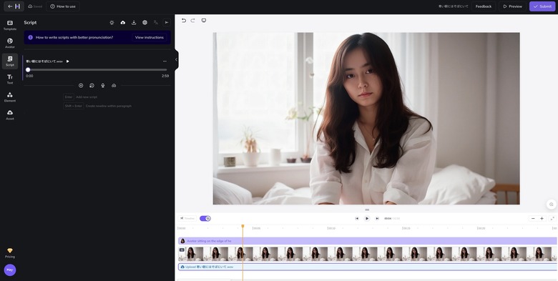Open the Element panel in sidebar
The width and height of the screenshot is (558, 281).
10,97
